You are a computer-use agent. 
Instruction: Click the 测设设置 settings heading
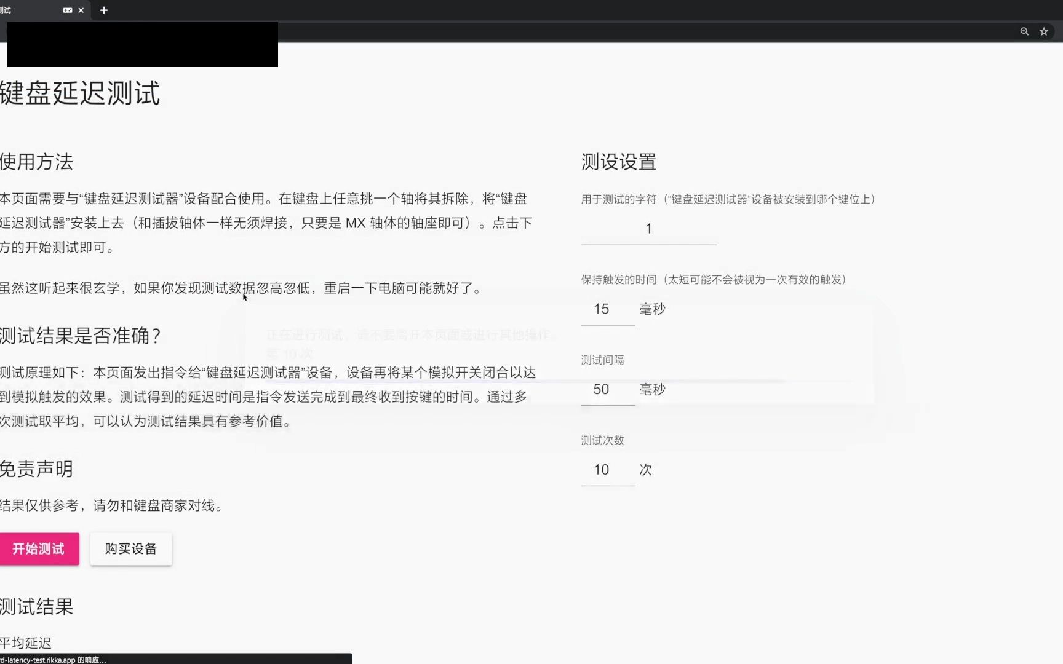[619, 162]
